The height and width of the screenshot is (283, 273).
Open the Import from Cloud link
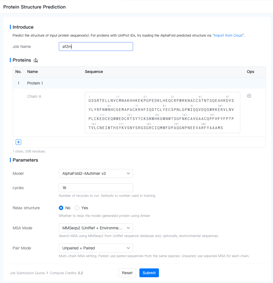(x=228, y=36)
